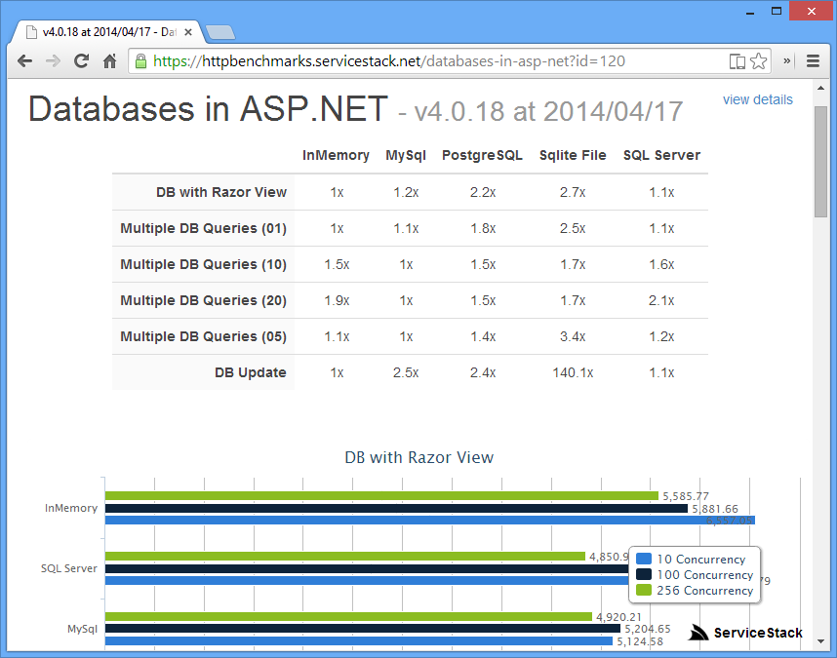Screen dimensions: 837x658
Task: Toggle the 100 Concurrency legend series
Action: tap(694, 575)
